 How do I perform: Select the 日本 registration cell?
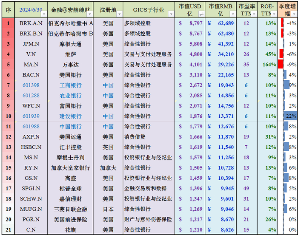click(x=108, y=209)
